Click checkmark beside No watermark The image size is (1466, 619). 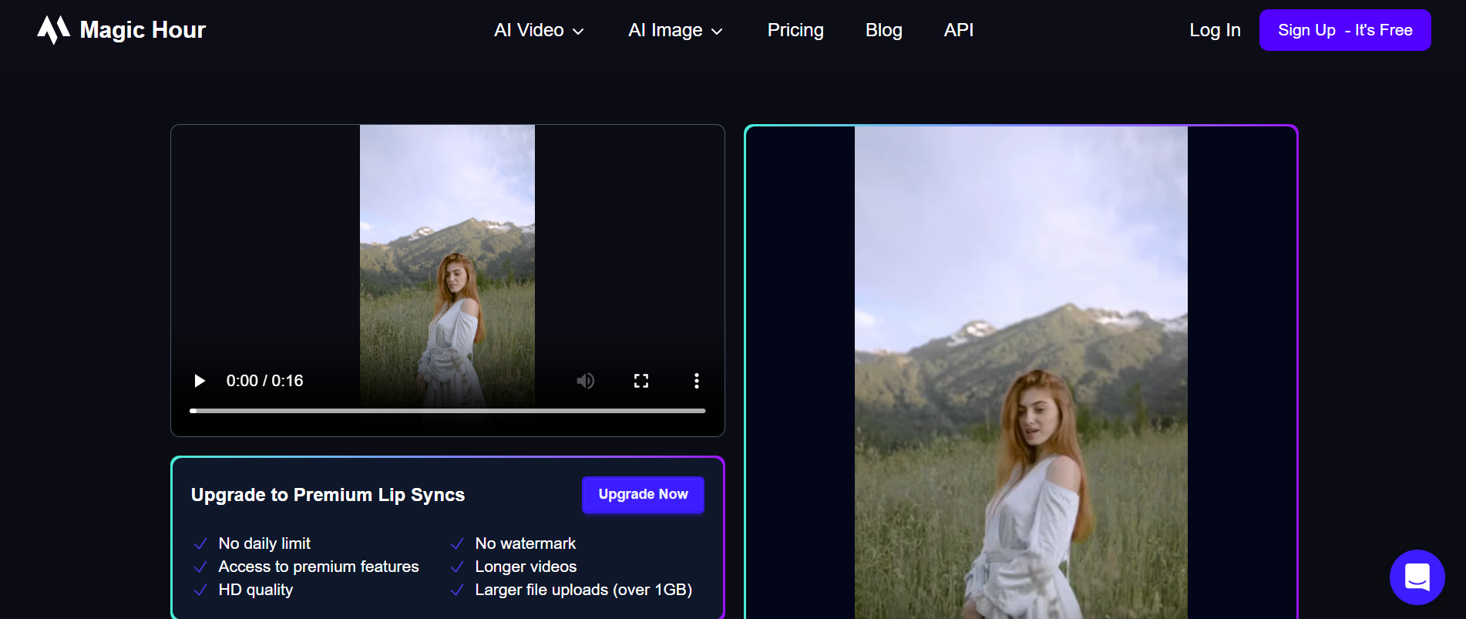[457, 544]
